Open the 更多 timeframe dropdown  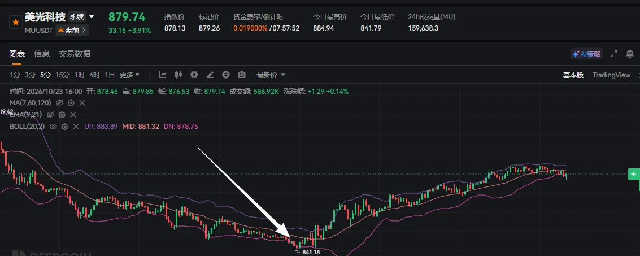coord(129,75)
